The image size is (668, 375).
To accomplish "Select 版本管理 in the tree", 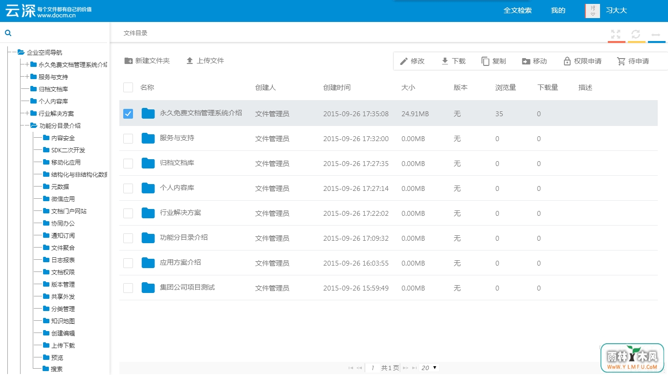I will [x=63, y=285].
